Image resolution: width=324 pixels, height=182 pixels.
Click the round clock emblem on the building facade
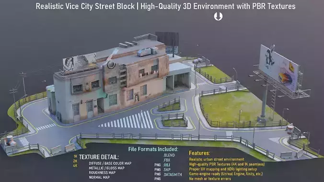pos(111,65)
